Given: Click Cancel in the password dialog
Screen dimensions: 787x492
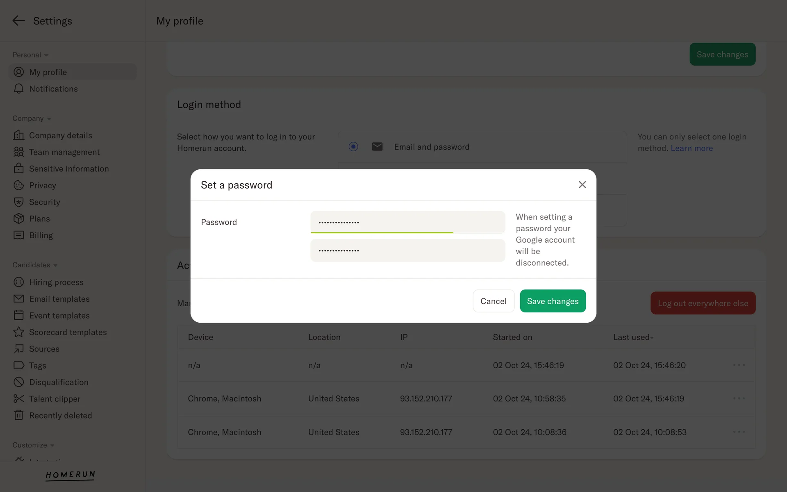Looking at the screenshot, I should [493, 301].
